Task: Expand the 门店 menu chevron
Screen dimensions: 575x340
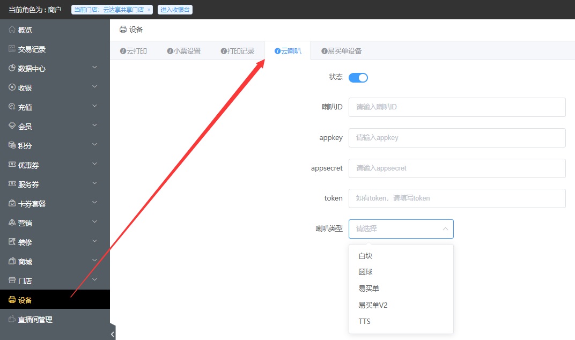Action: pyautogui.click(x=94, y=279)
